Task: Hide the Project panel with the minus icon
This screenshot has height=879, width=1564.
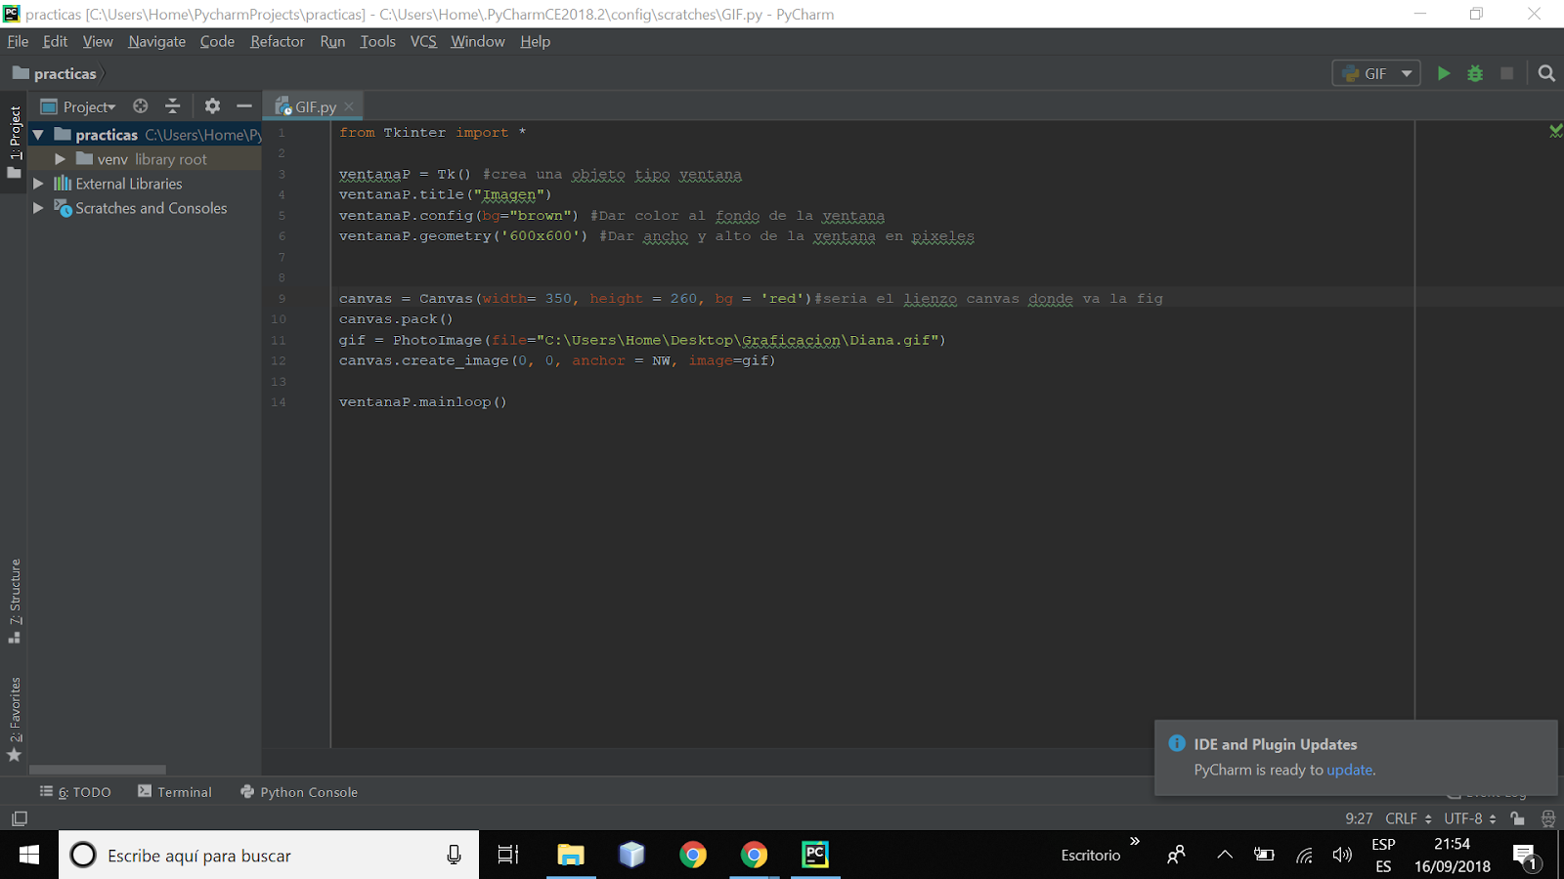Action: pyautogui.click(x=243, y=105)
